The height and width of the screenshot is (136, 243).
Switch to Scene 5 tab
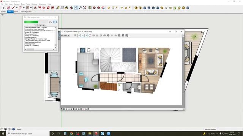(x=30, y=12)
